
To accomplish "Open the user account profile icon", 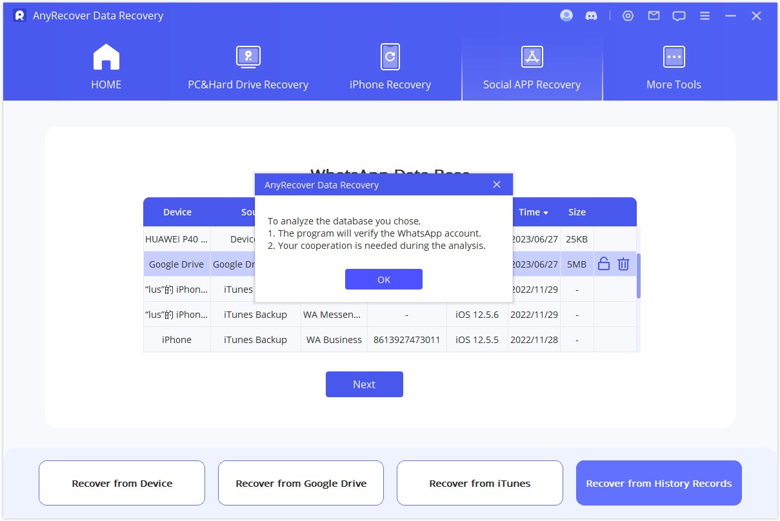I will [566, 16].
